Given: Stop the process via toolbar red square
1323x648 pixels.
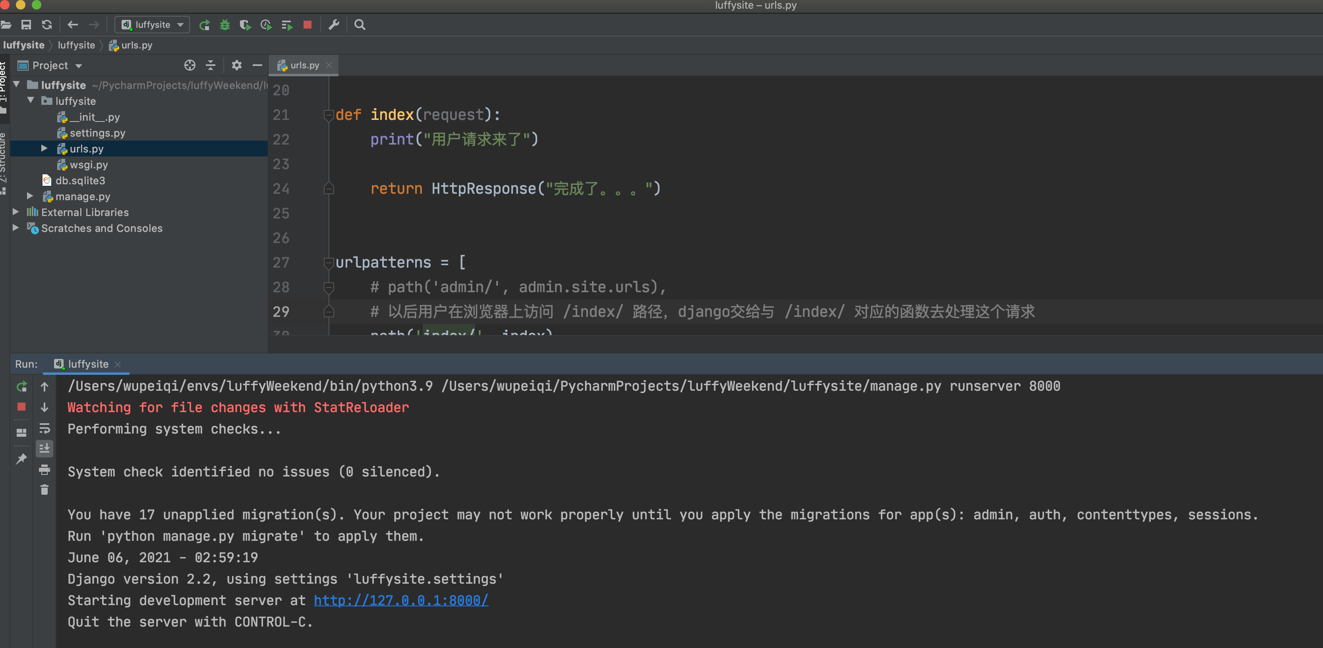Looking at the screenshot, I should tap(308, 25).
